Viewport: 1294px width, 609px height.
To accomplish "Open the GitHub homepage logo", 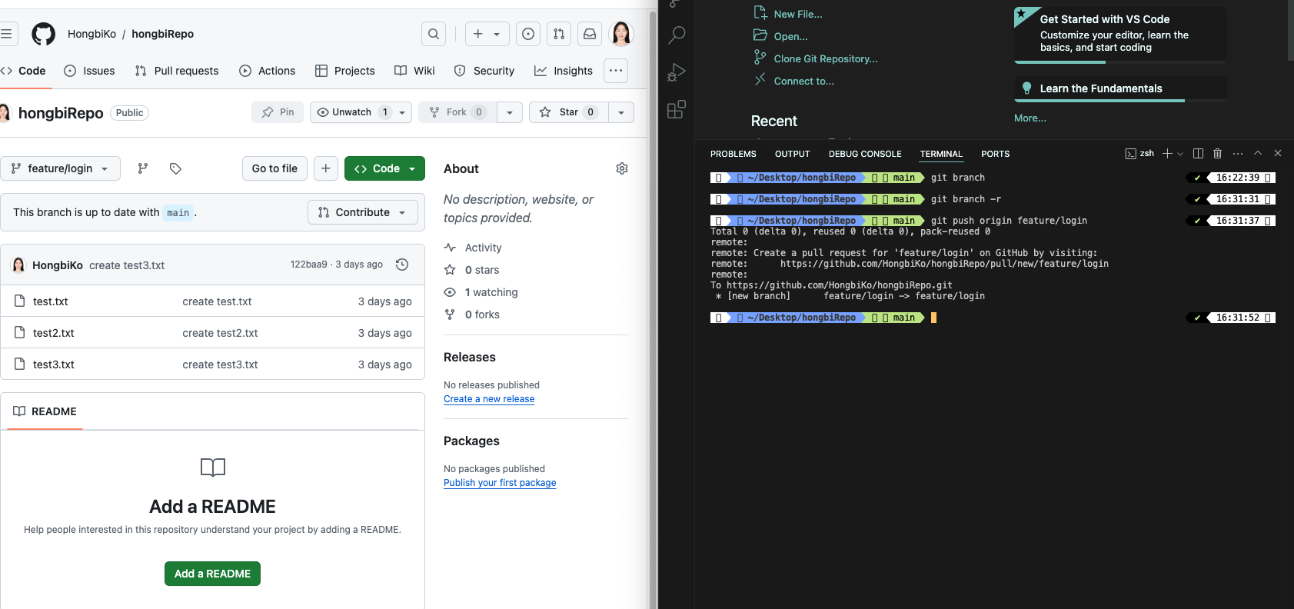I will (x=43, y=34).
